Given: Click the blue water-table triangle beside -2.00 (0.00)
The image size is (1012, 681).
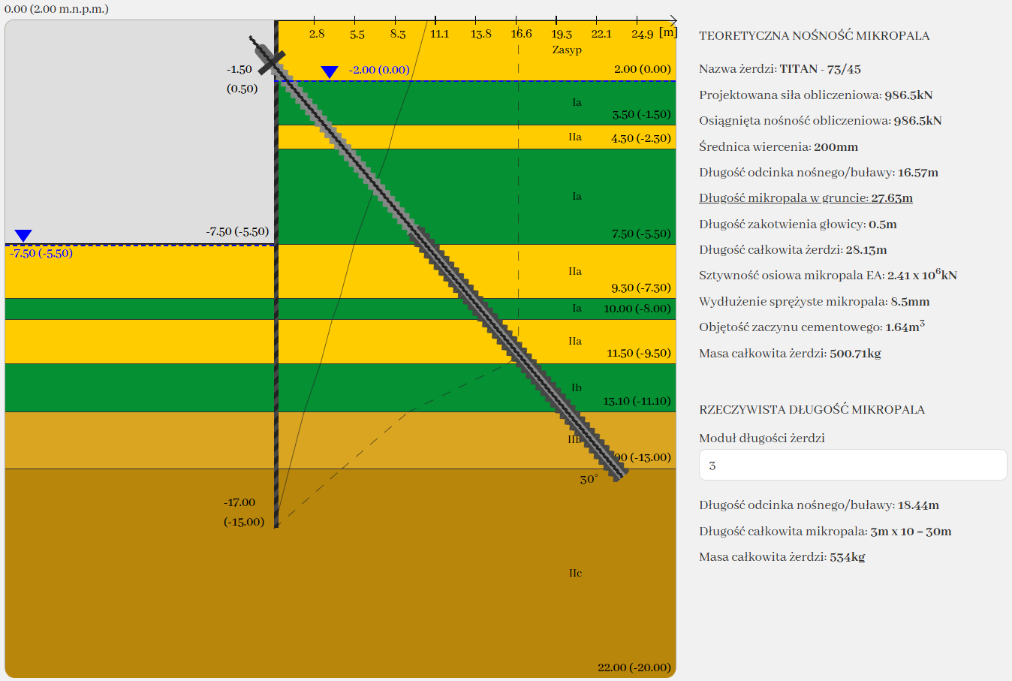Looking at the screenshot, I should [330, 72].
